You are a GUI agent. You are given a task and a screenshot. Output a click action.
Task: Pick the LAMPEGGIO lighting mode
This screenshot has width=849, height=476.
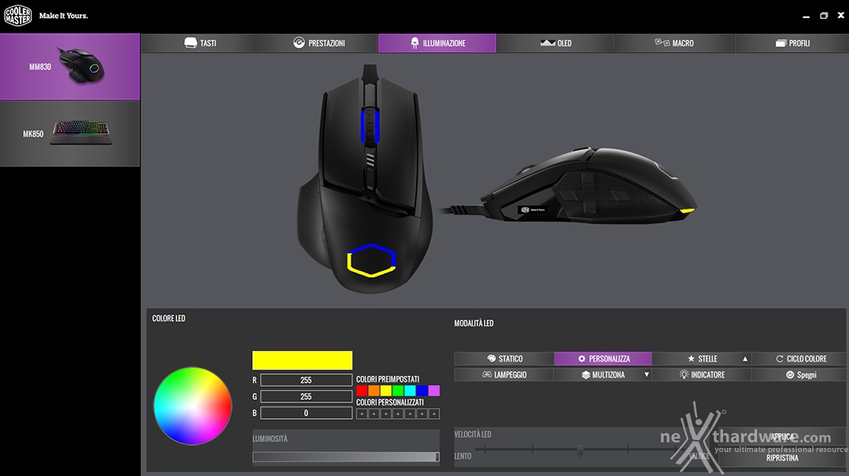[504, 375]
